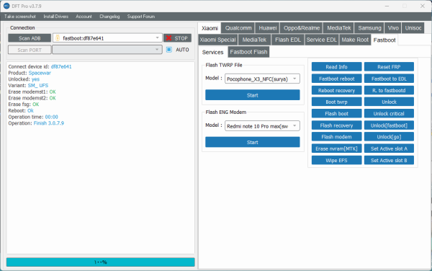This screenshot has height=271, width=432.
Task: Switch to the Qualcomm tab
Action: click(238, 28)
